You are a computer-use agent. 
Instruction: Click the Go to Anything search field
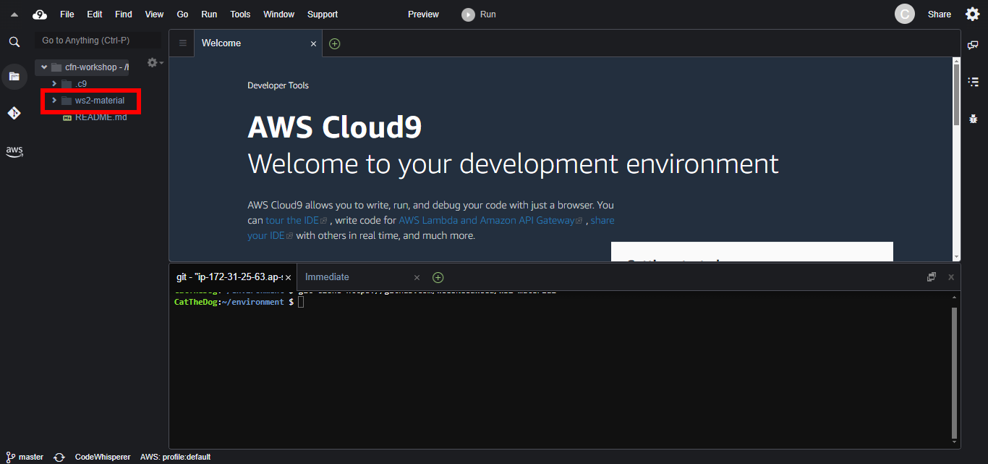(98, 41)
